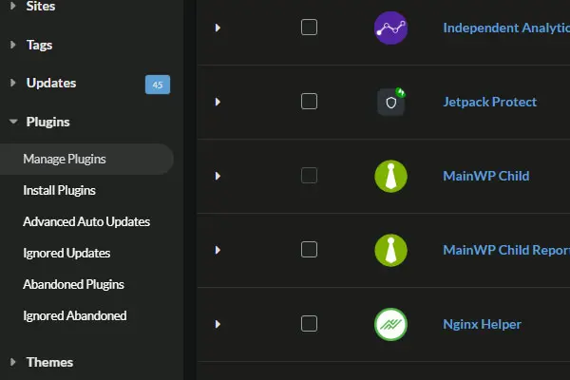The image size is (570, 380).
Task: Open the MainWP Child plugin link
Action: [x=486, y=176]
